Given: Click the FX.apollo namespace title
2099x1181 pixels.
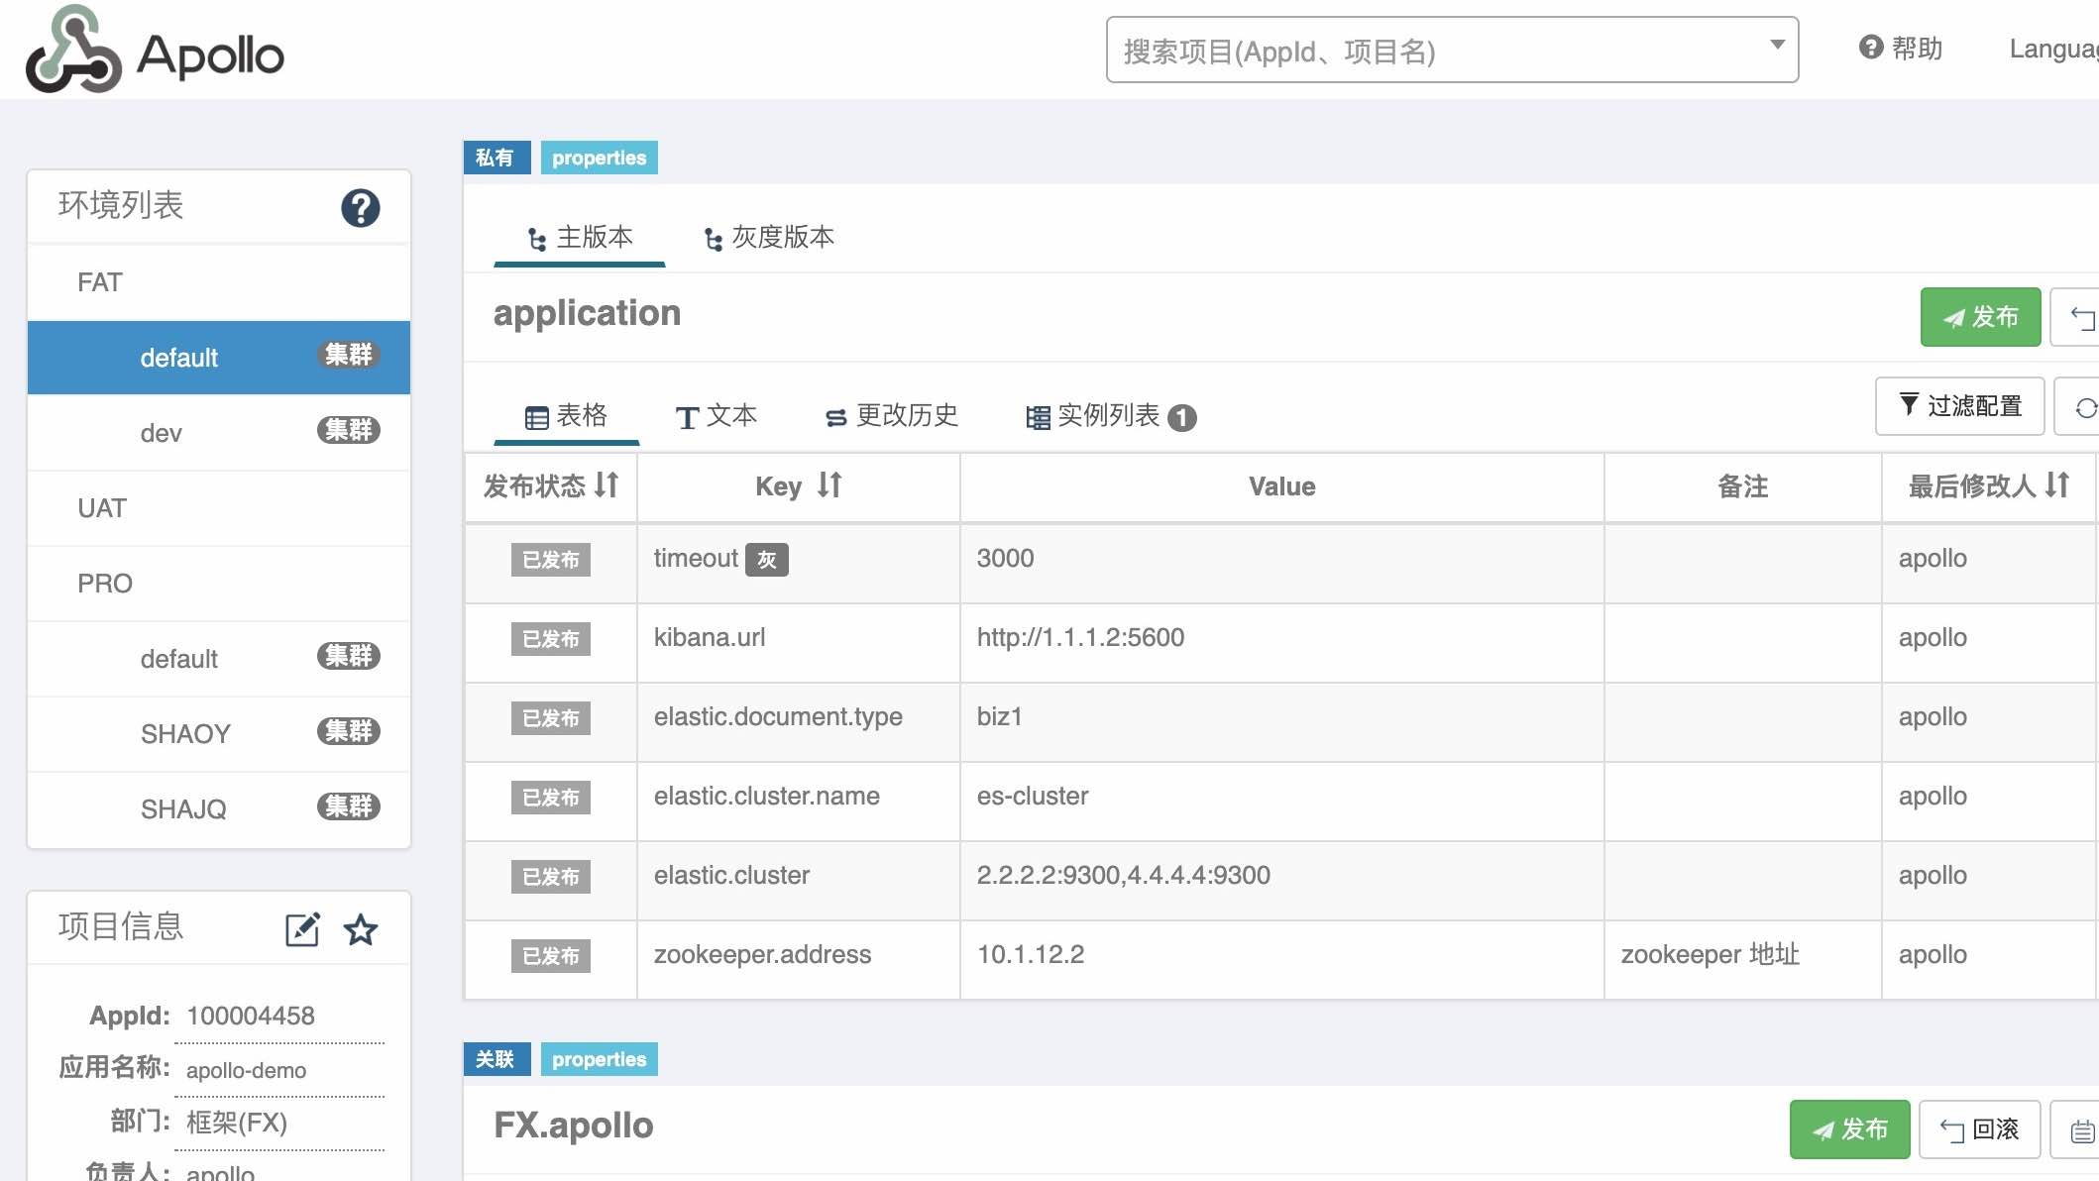Looking at the screenshot, I should click(573, 1126).
